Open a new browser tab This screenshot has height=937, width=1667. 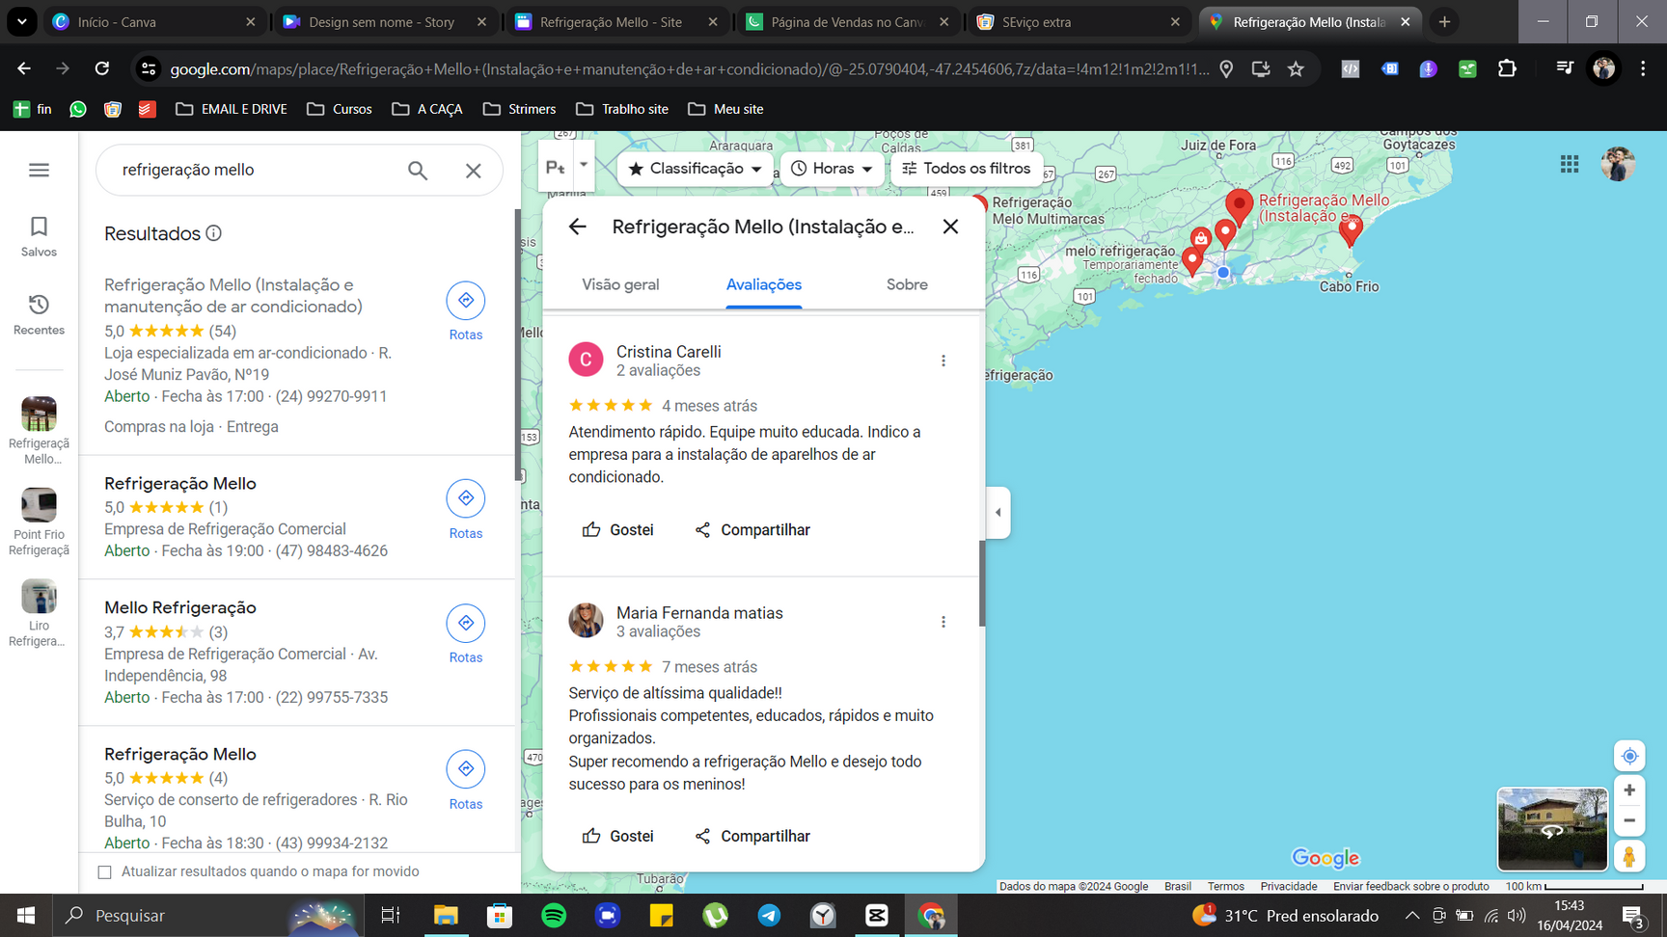pyautogui.click(x=1444, y=21)
